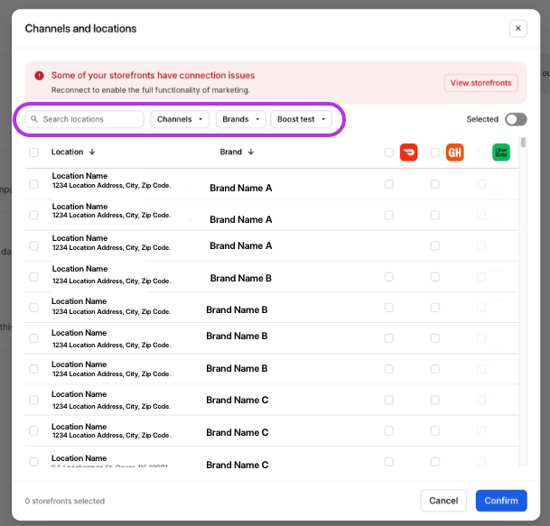Expand the Brands filter dropdown
The height and width of the screenshot is (526, 550).
[x=241, y=119]
